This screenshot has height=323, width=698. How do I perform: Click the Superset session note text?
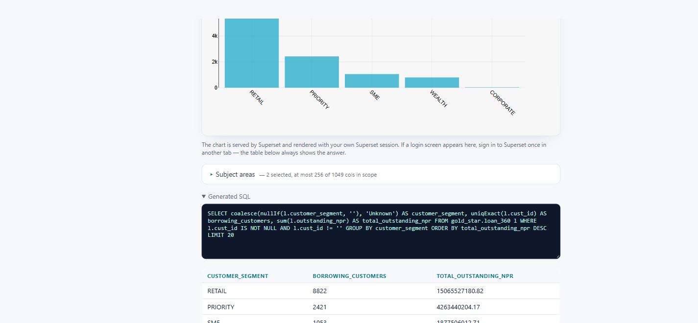point(374,149)
